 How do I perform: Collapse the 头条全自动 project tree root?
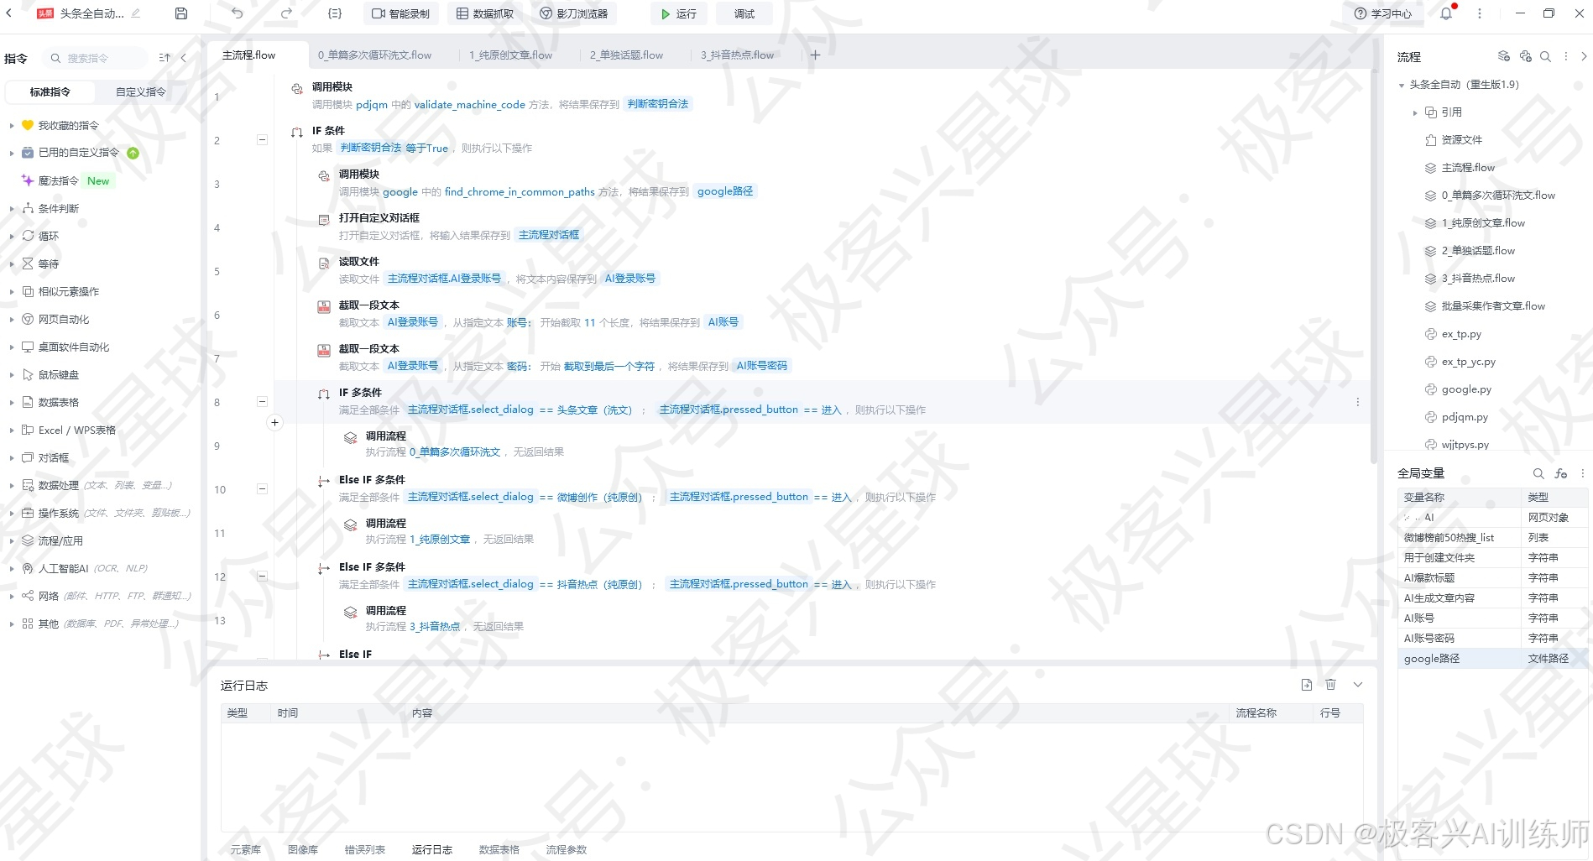[1402, 85]
